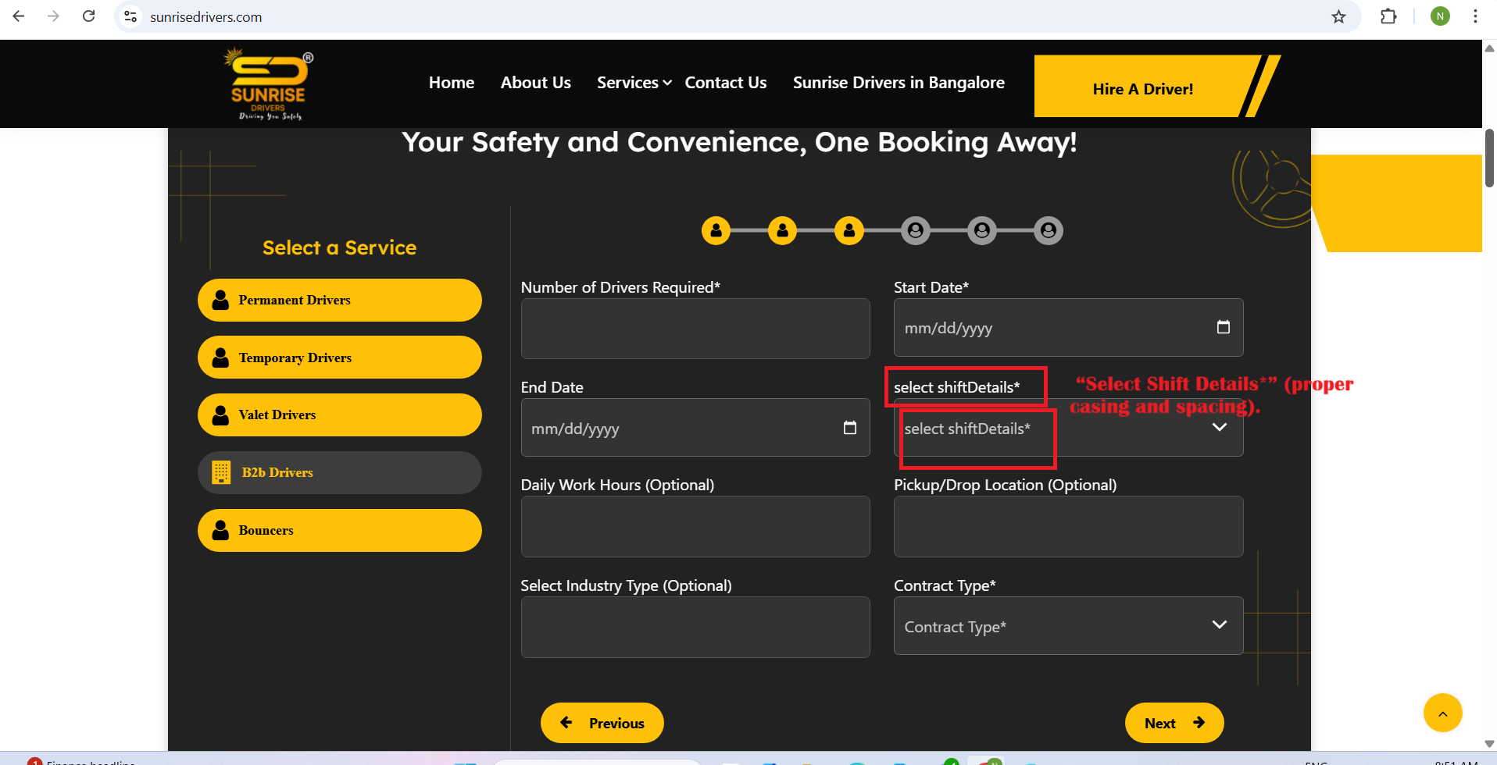Click the Sunrise Drivers logo
The width and height of the screenshot is (1497, 765).
point(268,84)
